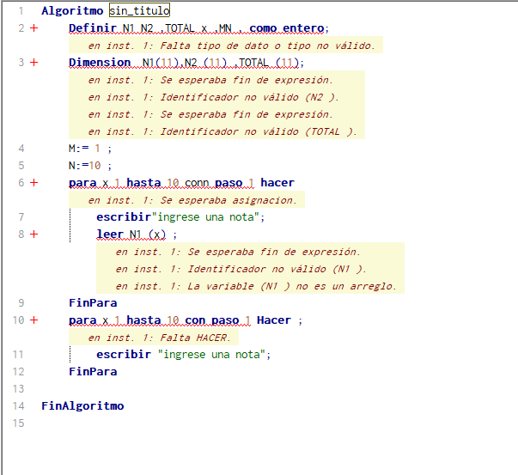The height and width of the screenshot is (475, 518).
Task: Click line number 1 in the gutter
Action: (x=21, y=11)
